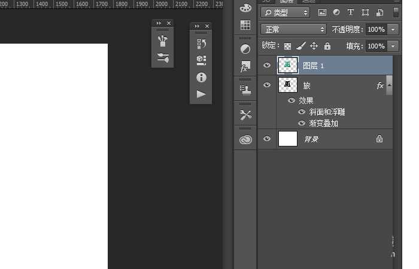
Task: Open the Actions panel play icon
Action: 201,94
